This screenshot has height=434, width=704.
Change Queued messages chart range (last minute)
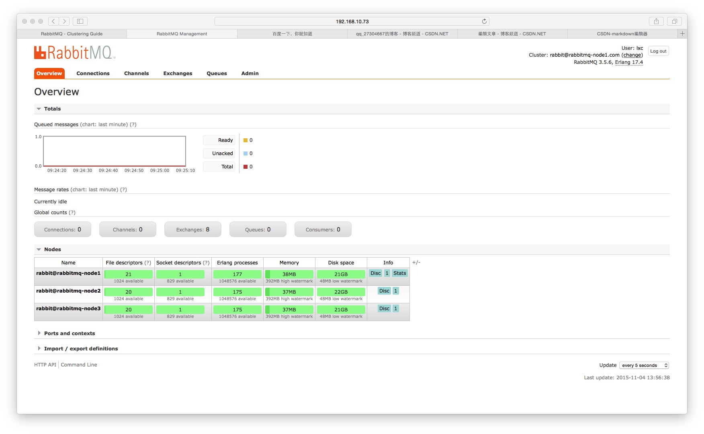click(104, 125)
